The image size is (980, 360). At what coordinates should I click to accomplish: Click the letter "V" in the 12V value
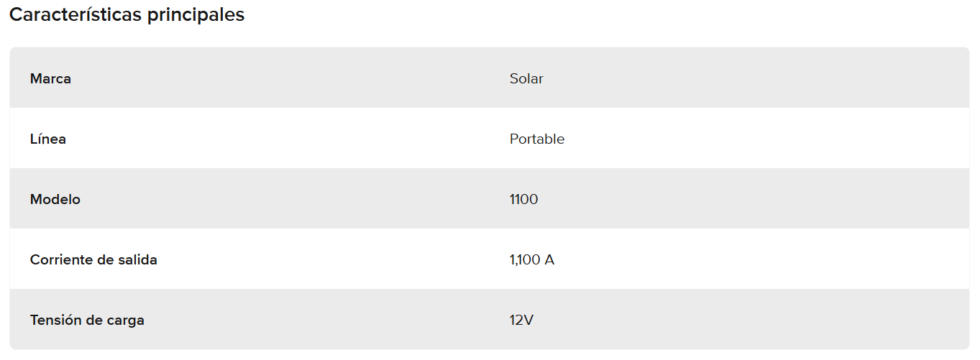coord(528,320)
